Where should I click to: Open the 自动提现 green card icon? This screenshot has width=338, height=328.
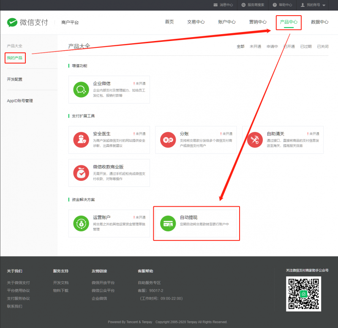[168, 224]
